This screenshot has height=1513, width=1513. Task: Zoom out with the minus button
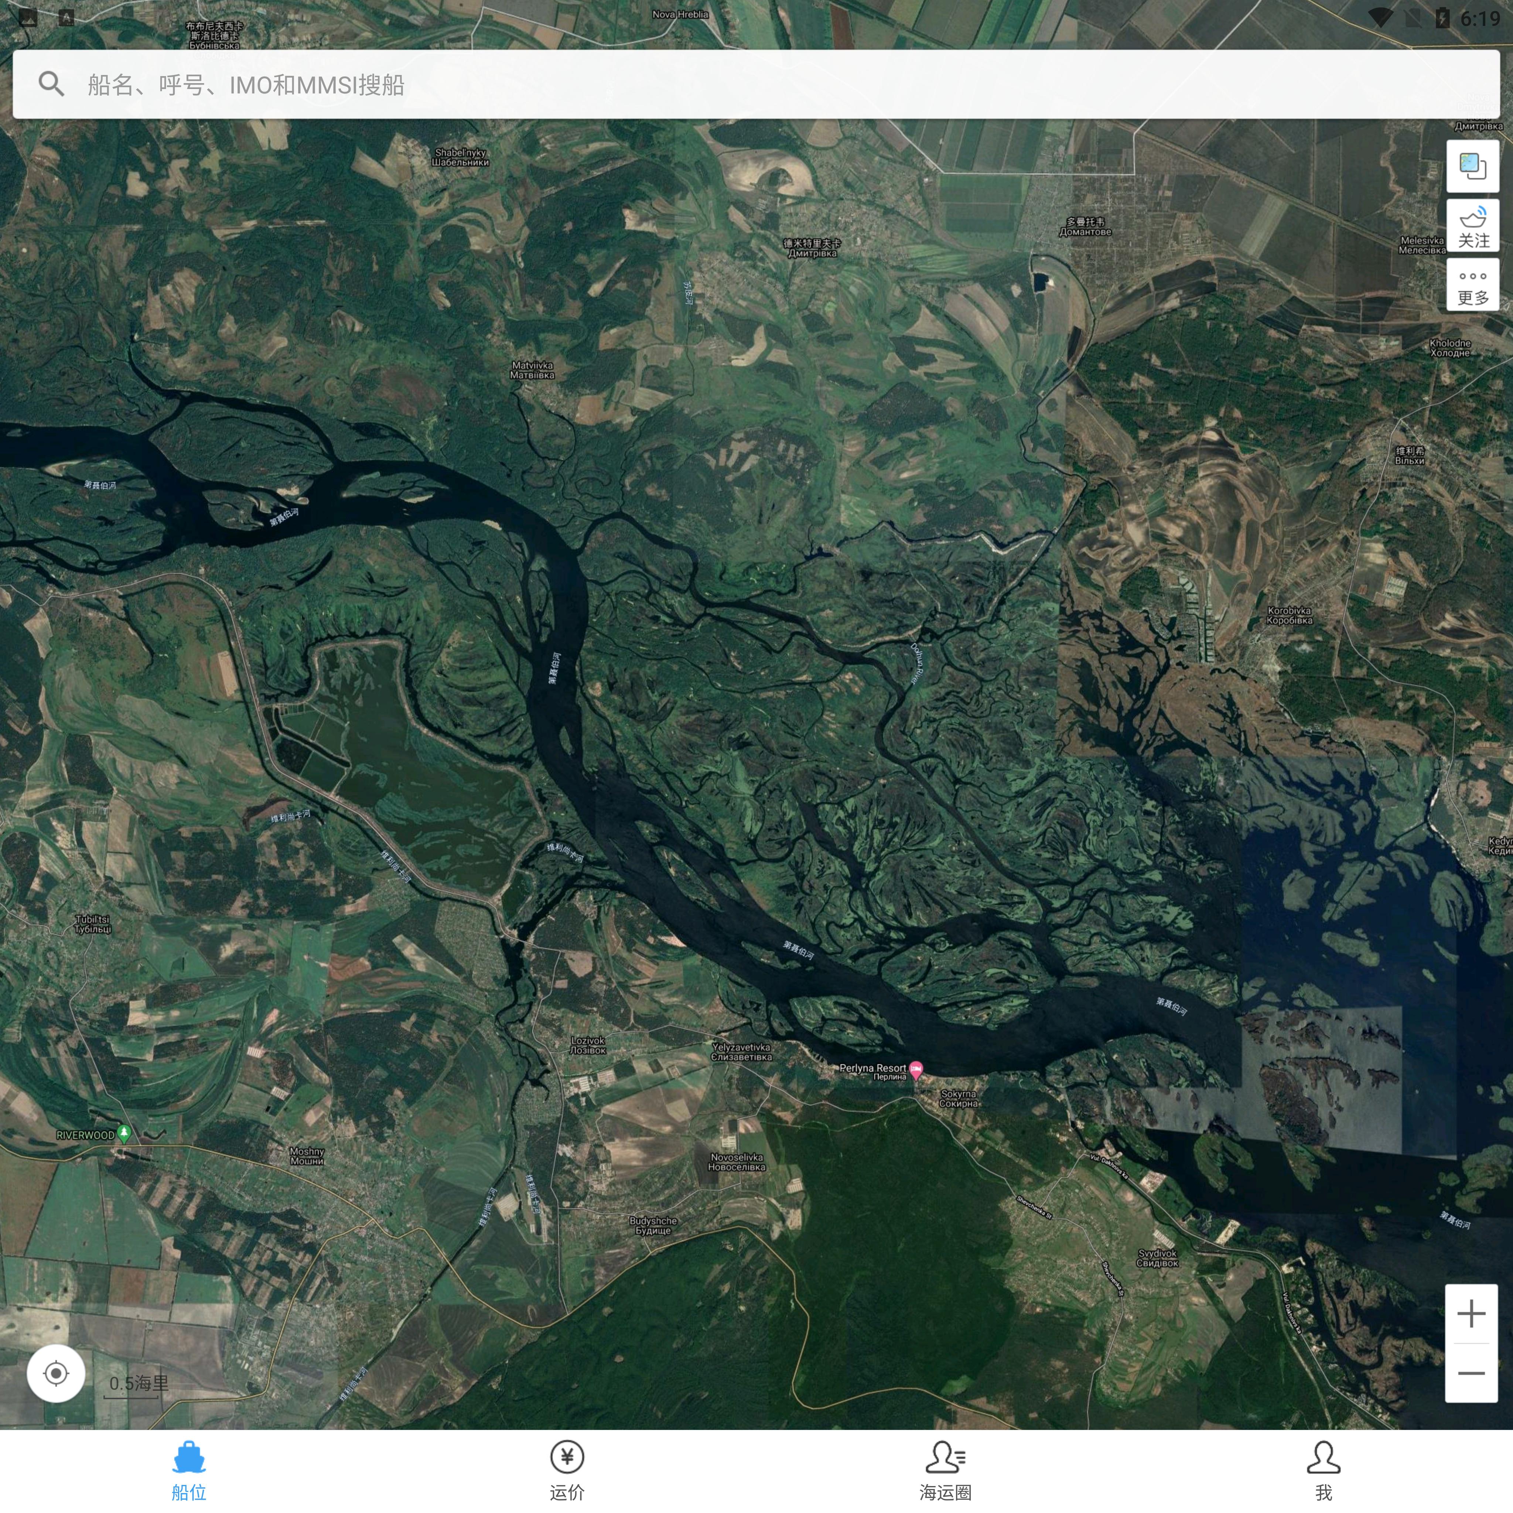pyautogui.click(x=1472, y=1373)
